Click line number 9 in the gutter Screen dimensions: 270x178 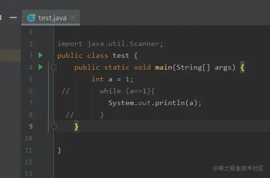click(31, 126)
